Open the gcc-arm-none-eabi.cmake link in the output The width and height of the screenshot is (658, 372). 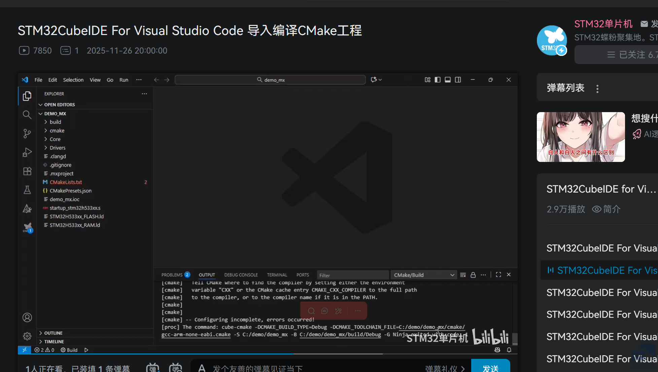[196, 334]
